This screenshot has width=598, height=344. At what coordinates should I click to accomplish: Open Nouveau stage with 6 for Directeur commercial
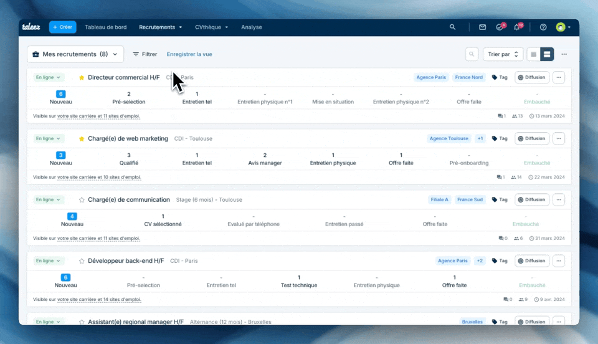(60, 98)
